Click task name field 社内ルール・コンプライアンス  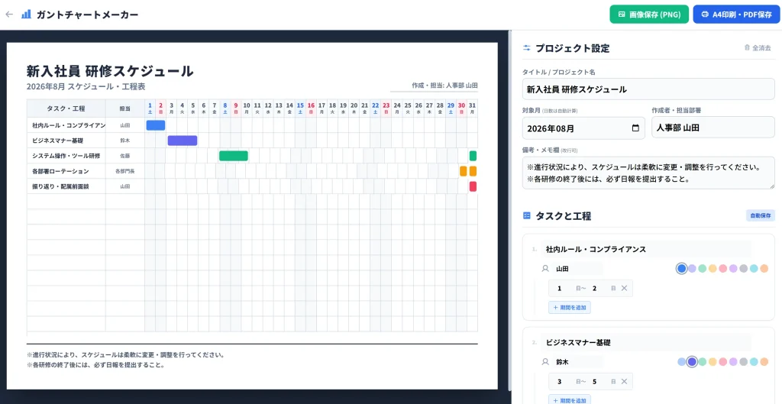point(646,249)
